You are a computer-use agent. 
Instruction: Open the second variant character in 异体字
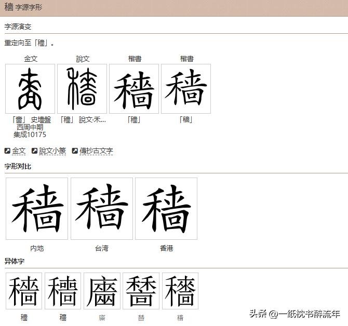pyautogui.click(x=63, y=291)
